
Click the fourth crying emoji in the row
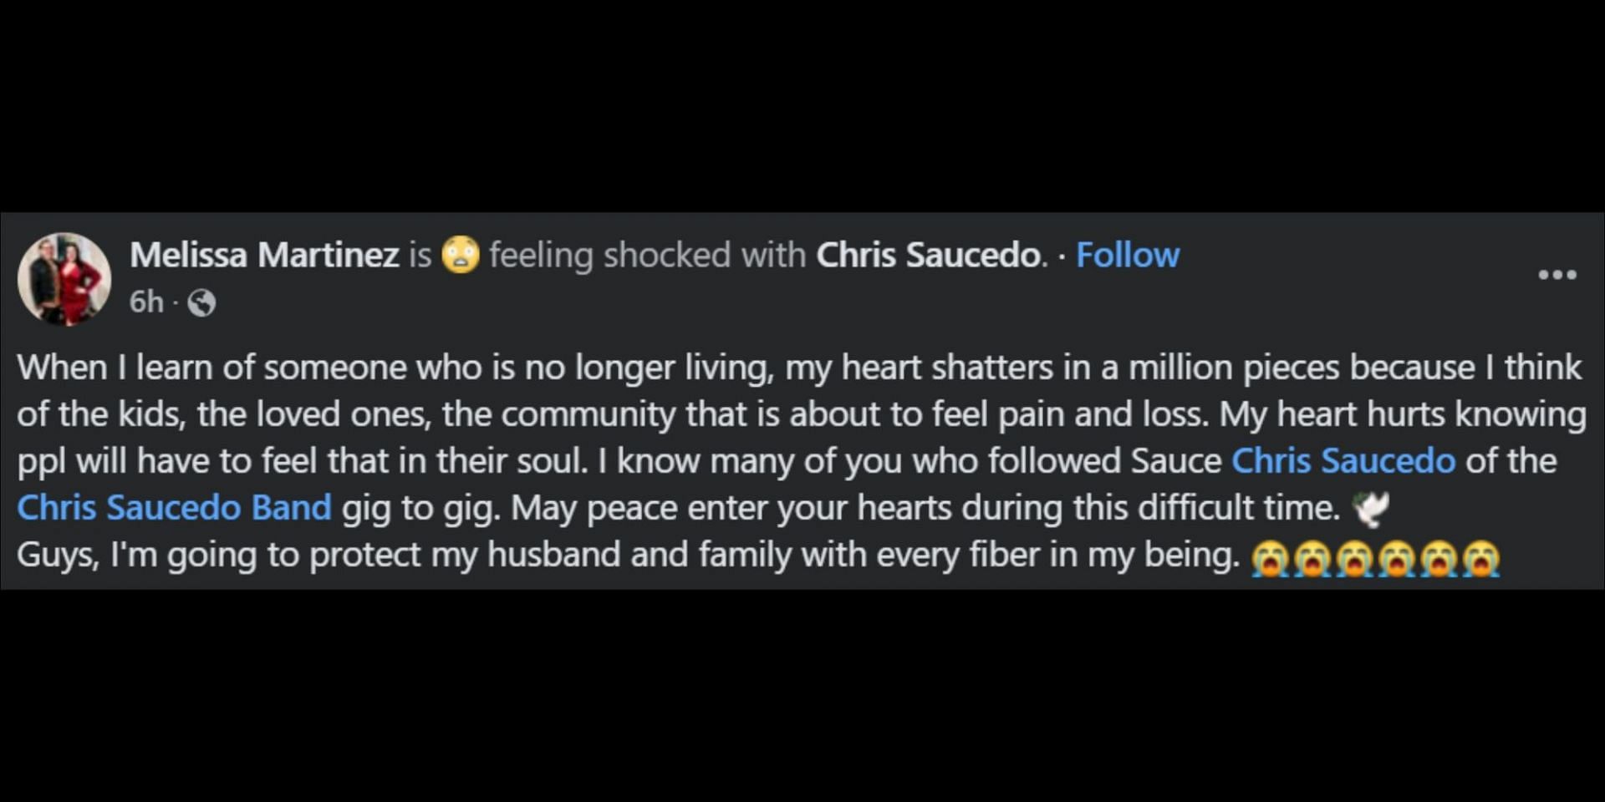1396,559
